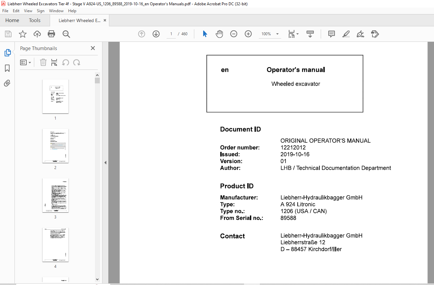Click the Product ID heading

(x=237, y=186)
